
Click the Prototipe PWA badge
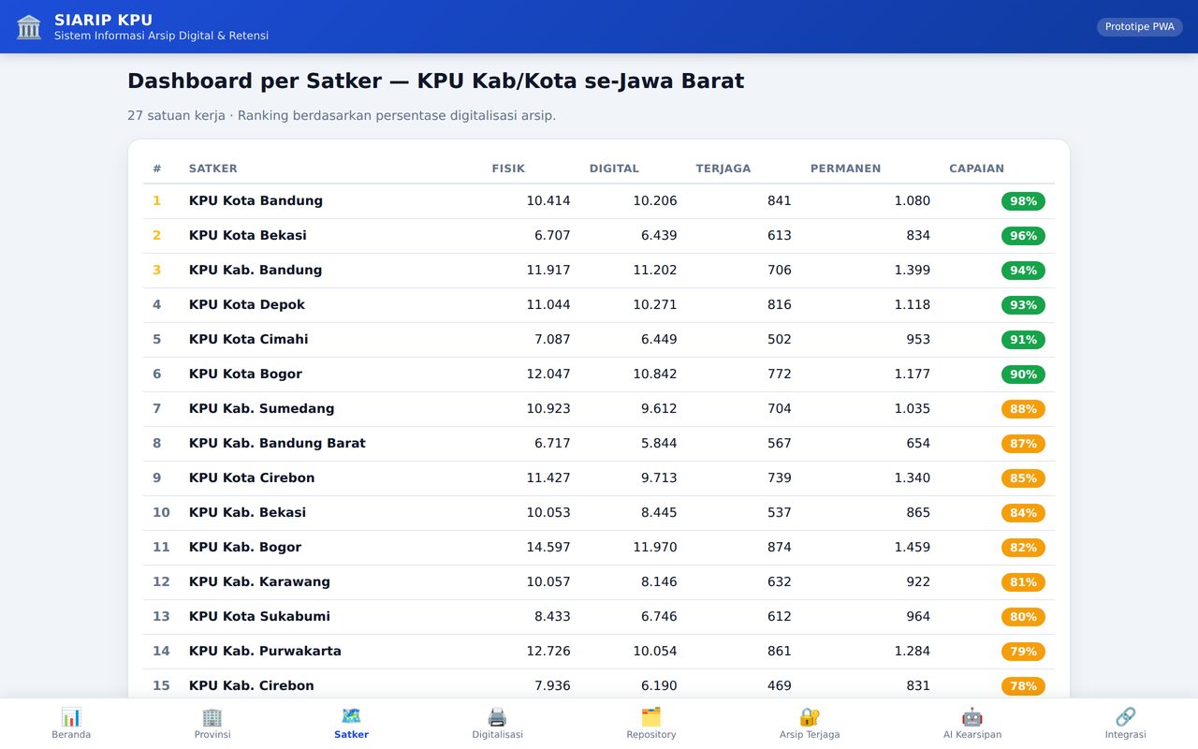tap(1139, 27)
